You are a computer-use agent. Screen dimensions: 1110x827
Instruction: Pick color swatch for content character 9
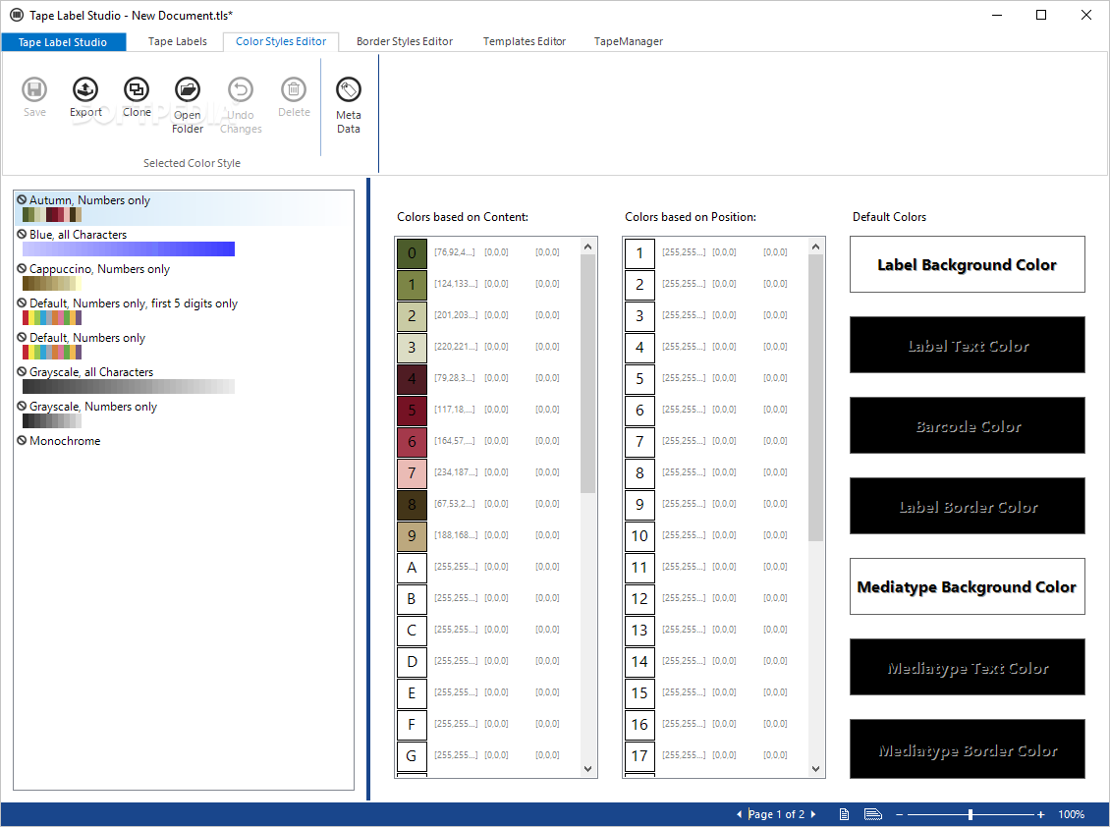[x=412, y=536]
